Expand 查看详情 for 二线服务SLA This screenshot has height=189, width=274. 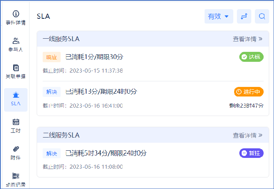(248, 135)
